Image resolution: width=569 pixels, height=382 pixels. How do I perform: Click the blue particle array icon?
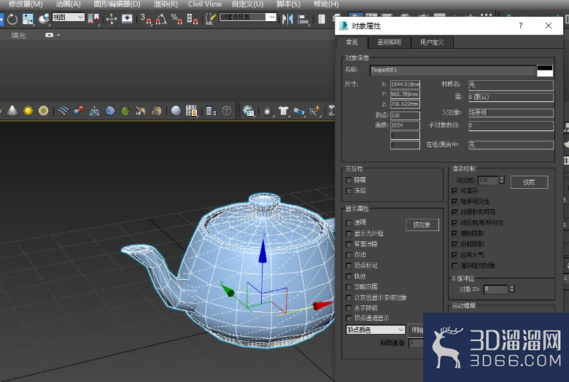pyautogui.click(x=63, y=110)
